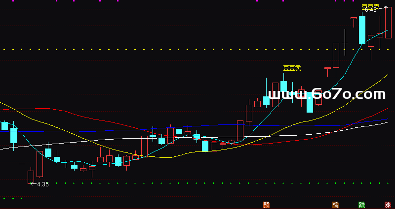The width and height of the screenshot is (395, 209).
Task: Select the rightmost tall red candlestick
Action: [389, 22]
